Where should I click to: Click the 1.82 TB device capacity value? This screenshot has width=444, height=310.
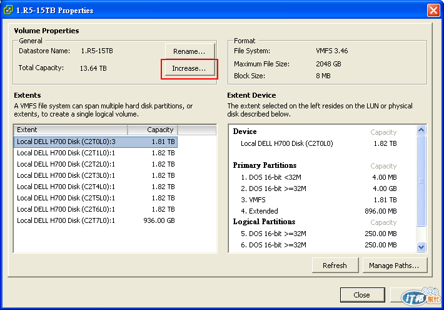coord(385,143)
